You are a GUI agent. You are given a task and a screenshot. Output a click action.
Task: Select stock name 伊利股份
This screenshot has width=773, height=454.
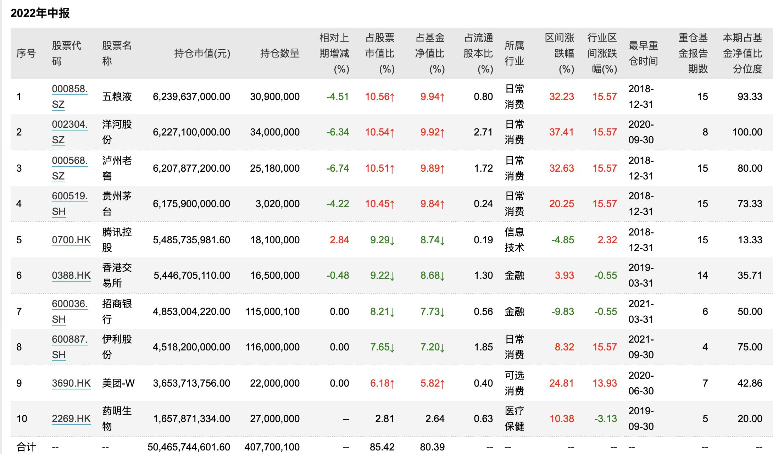pyautogui.click(x=117, y=347)
